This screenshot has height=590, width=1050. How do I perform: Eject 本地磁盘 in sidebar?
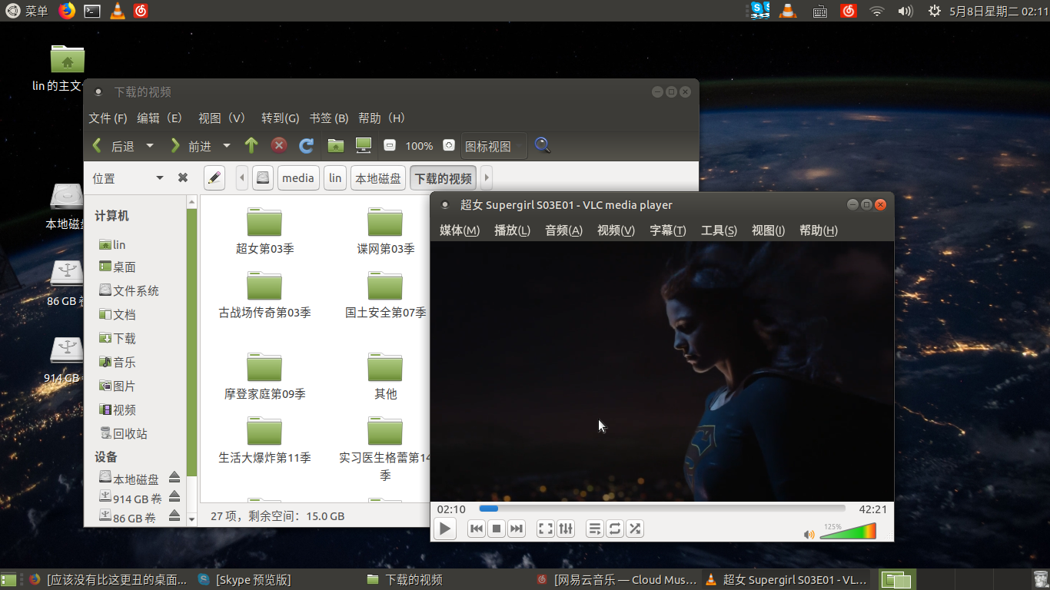(x=174, y=478)
